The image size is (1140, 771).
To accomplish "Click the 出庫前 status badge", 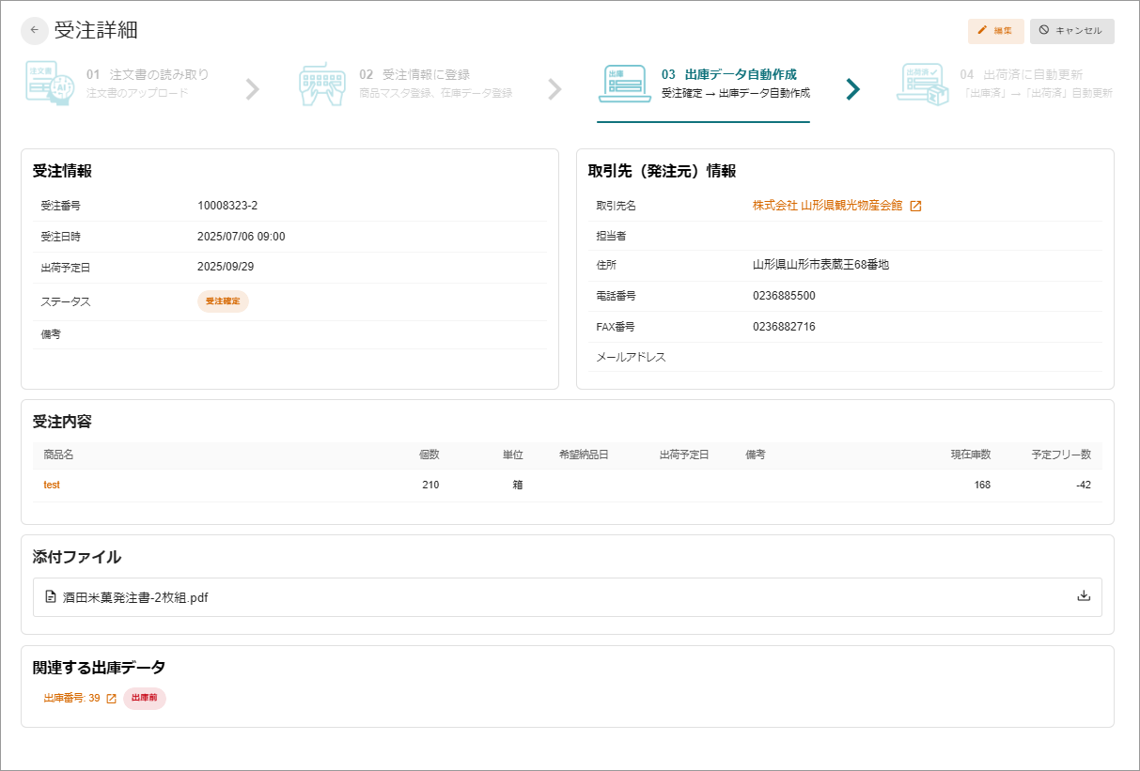I will tap(145, 698).
